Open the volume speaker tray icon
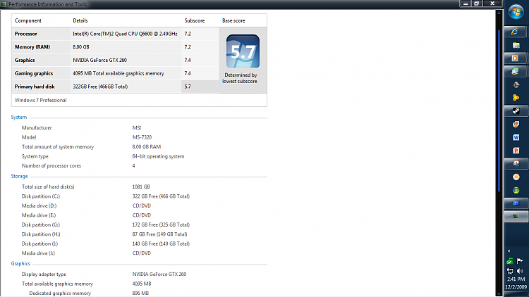Image resolution: width=529 pixels, height=297 pixels. click(x=520, y=271)
